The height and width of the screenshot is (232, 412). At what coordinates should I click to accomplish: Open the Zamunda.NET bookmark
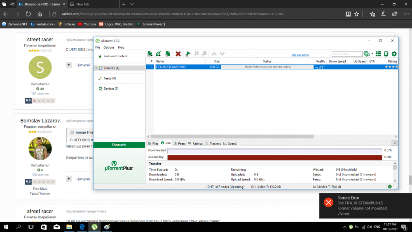pos(15,24)
